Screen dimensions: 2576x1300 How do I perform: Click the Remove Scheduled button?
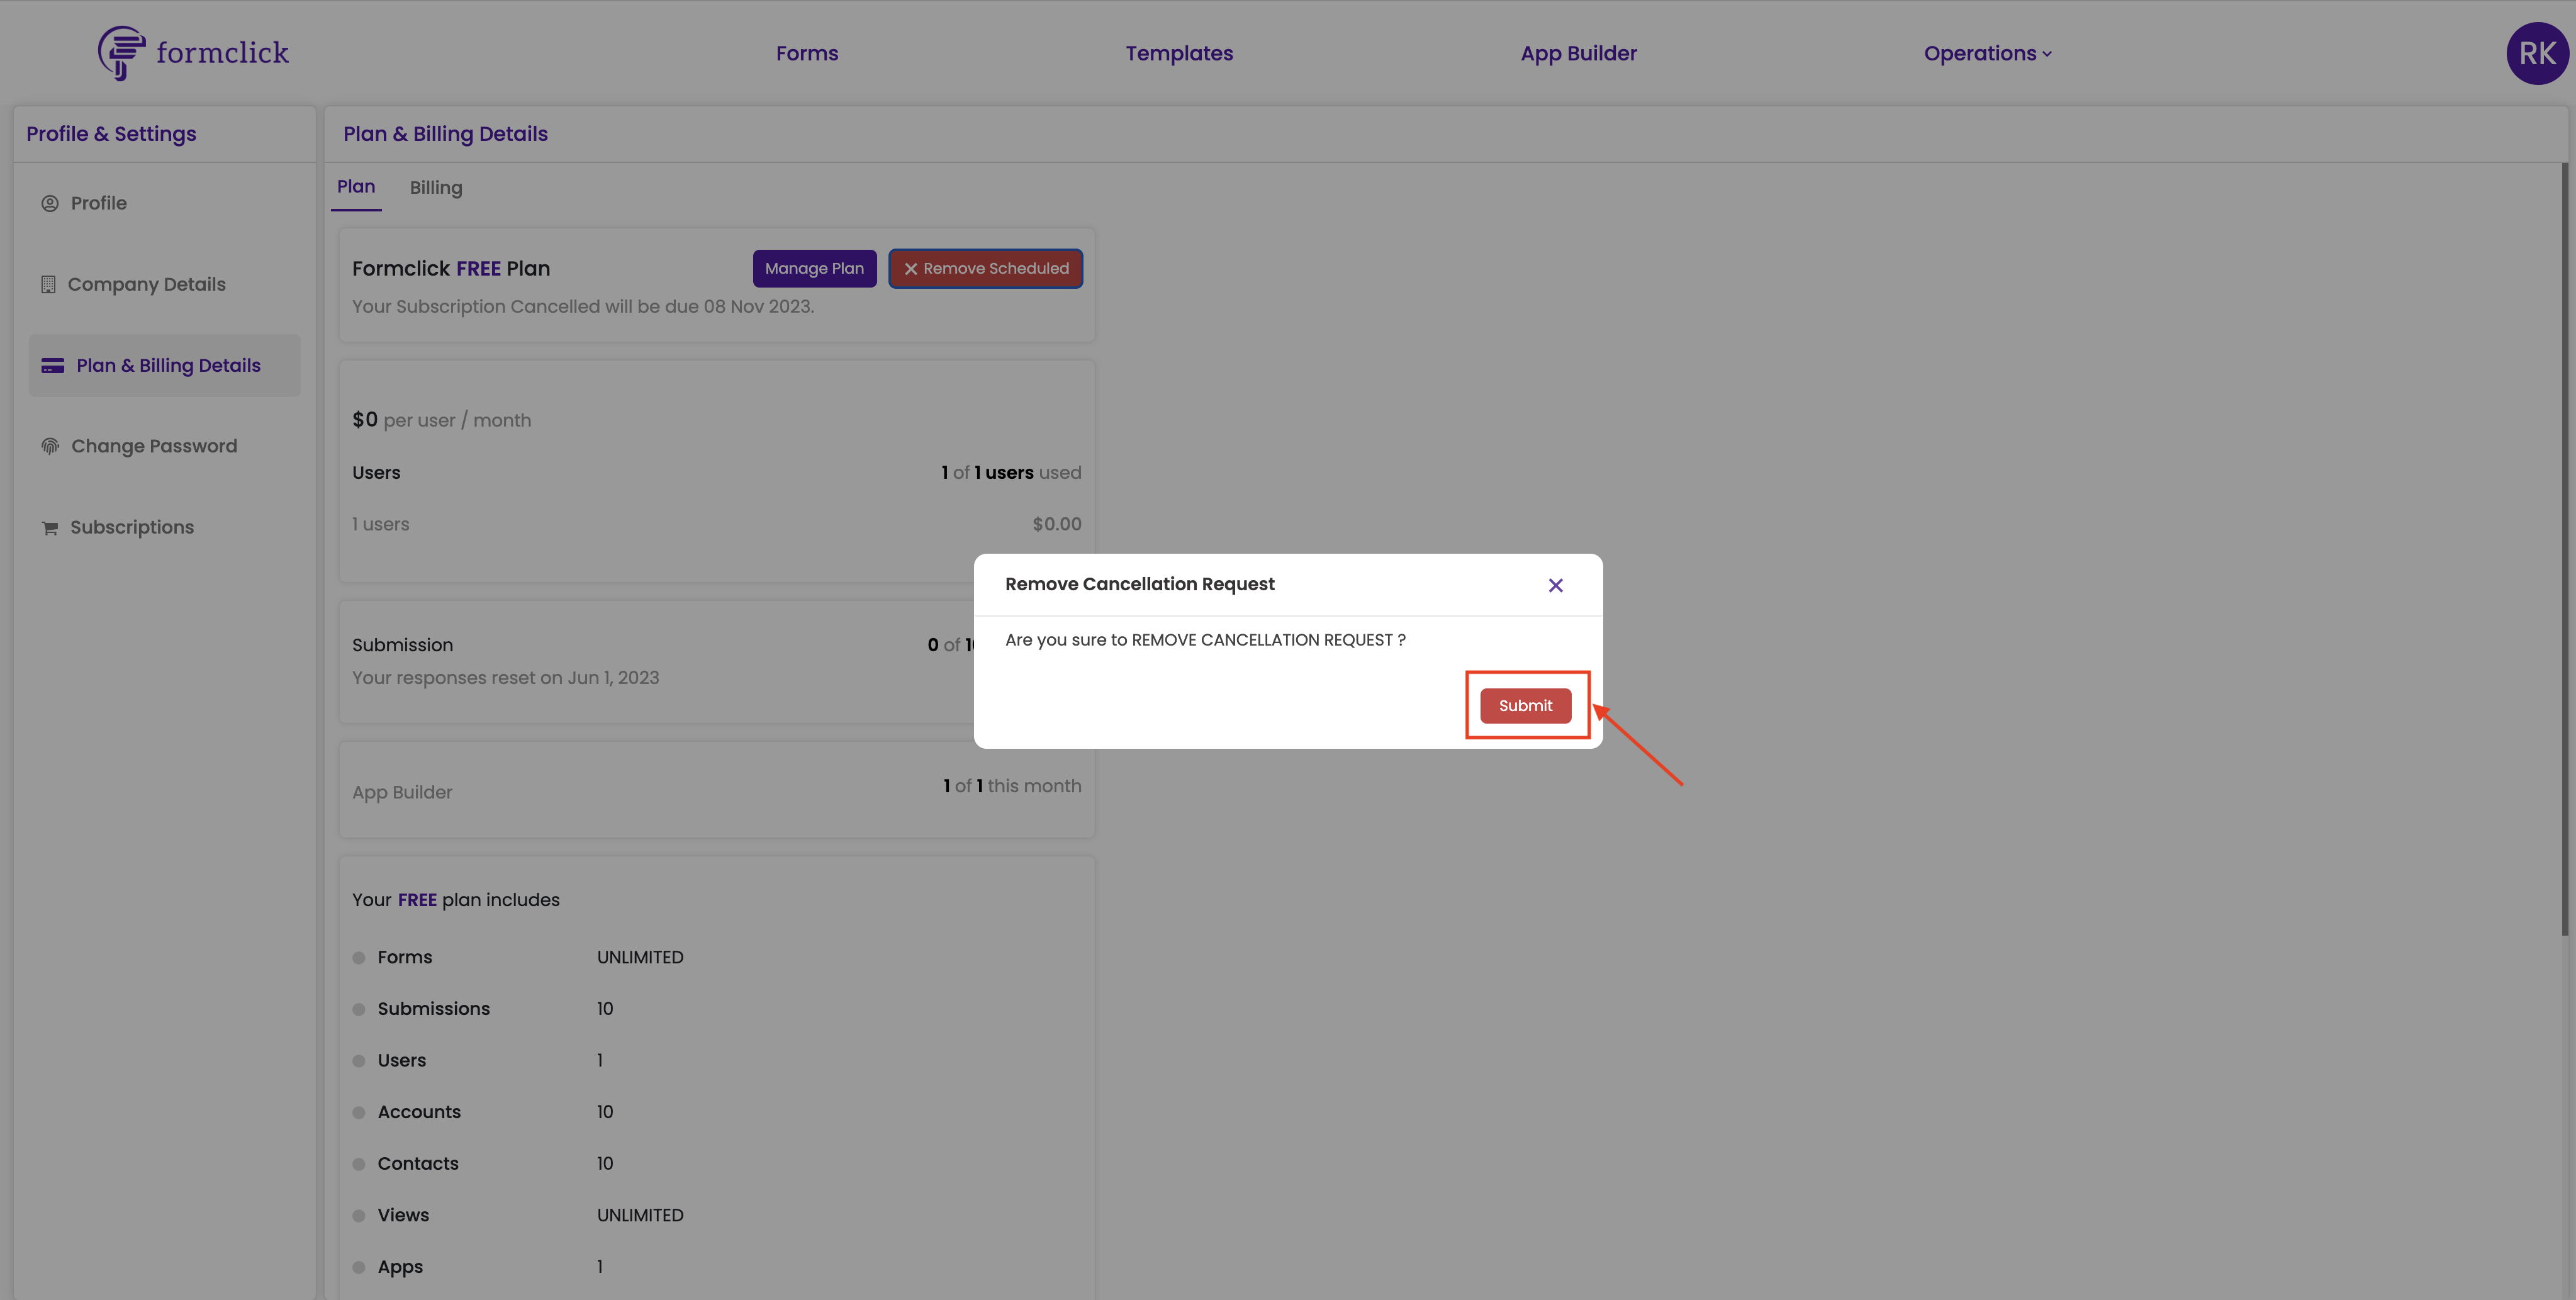(985, 268)
